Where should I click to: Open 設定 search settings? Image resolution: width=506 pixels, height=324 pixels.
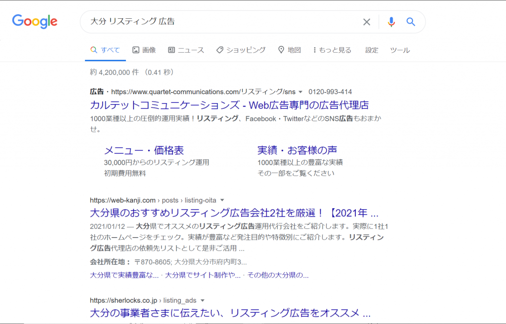pyautogui.click(x=372, y=50)
